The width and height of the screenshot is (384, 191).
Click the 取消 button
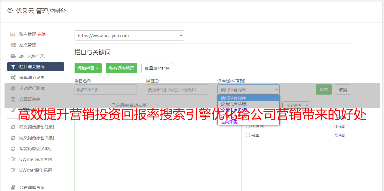point(343,89)
